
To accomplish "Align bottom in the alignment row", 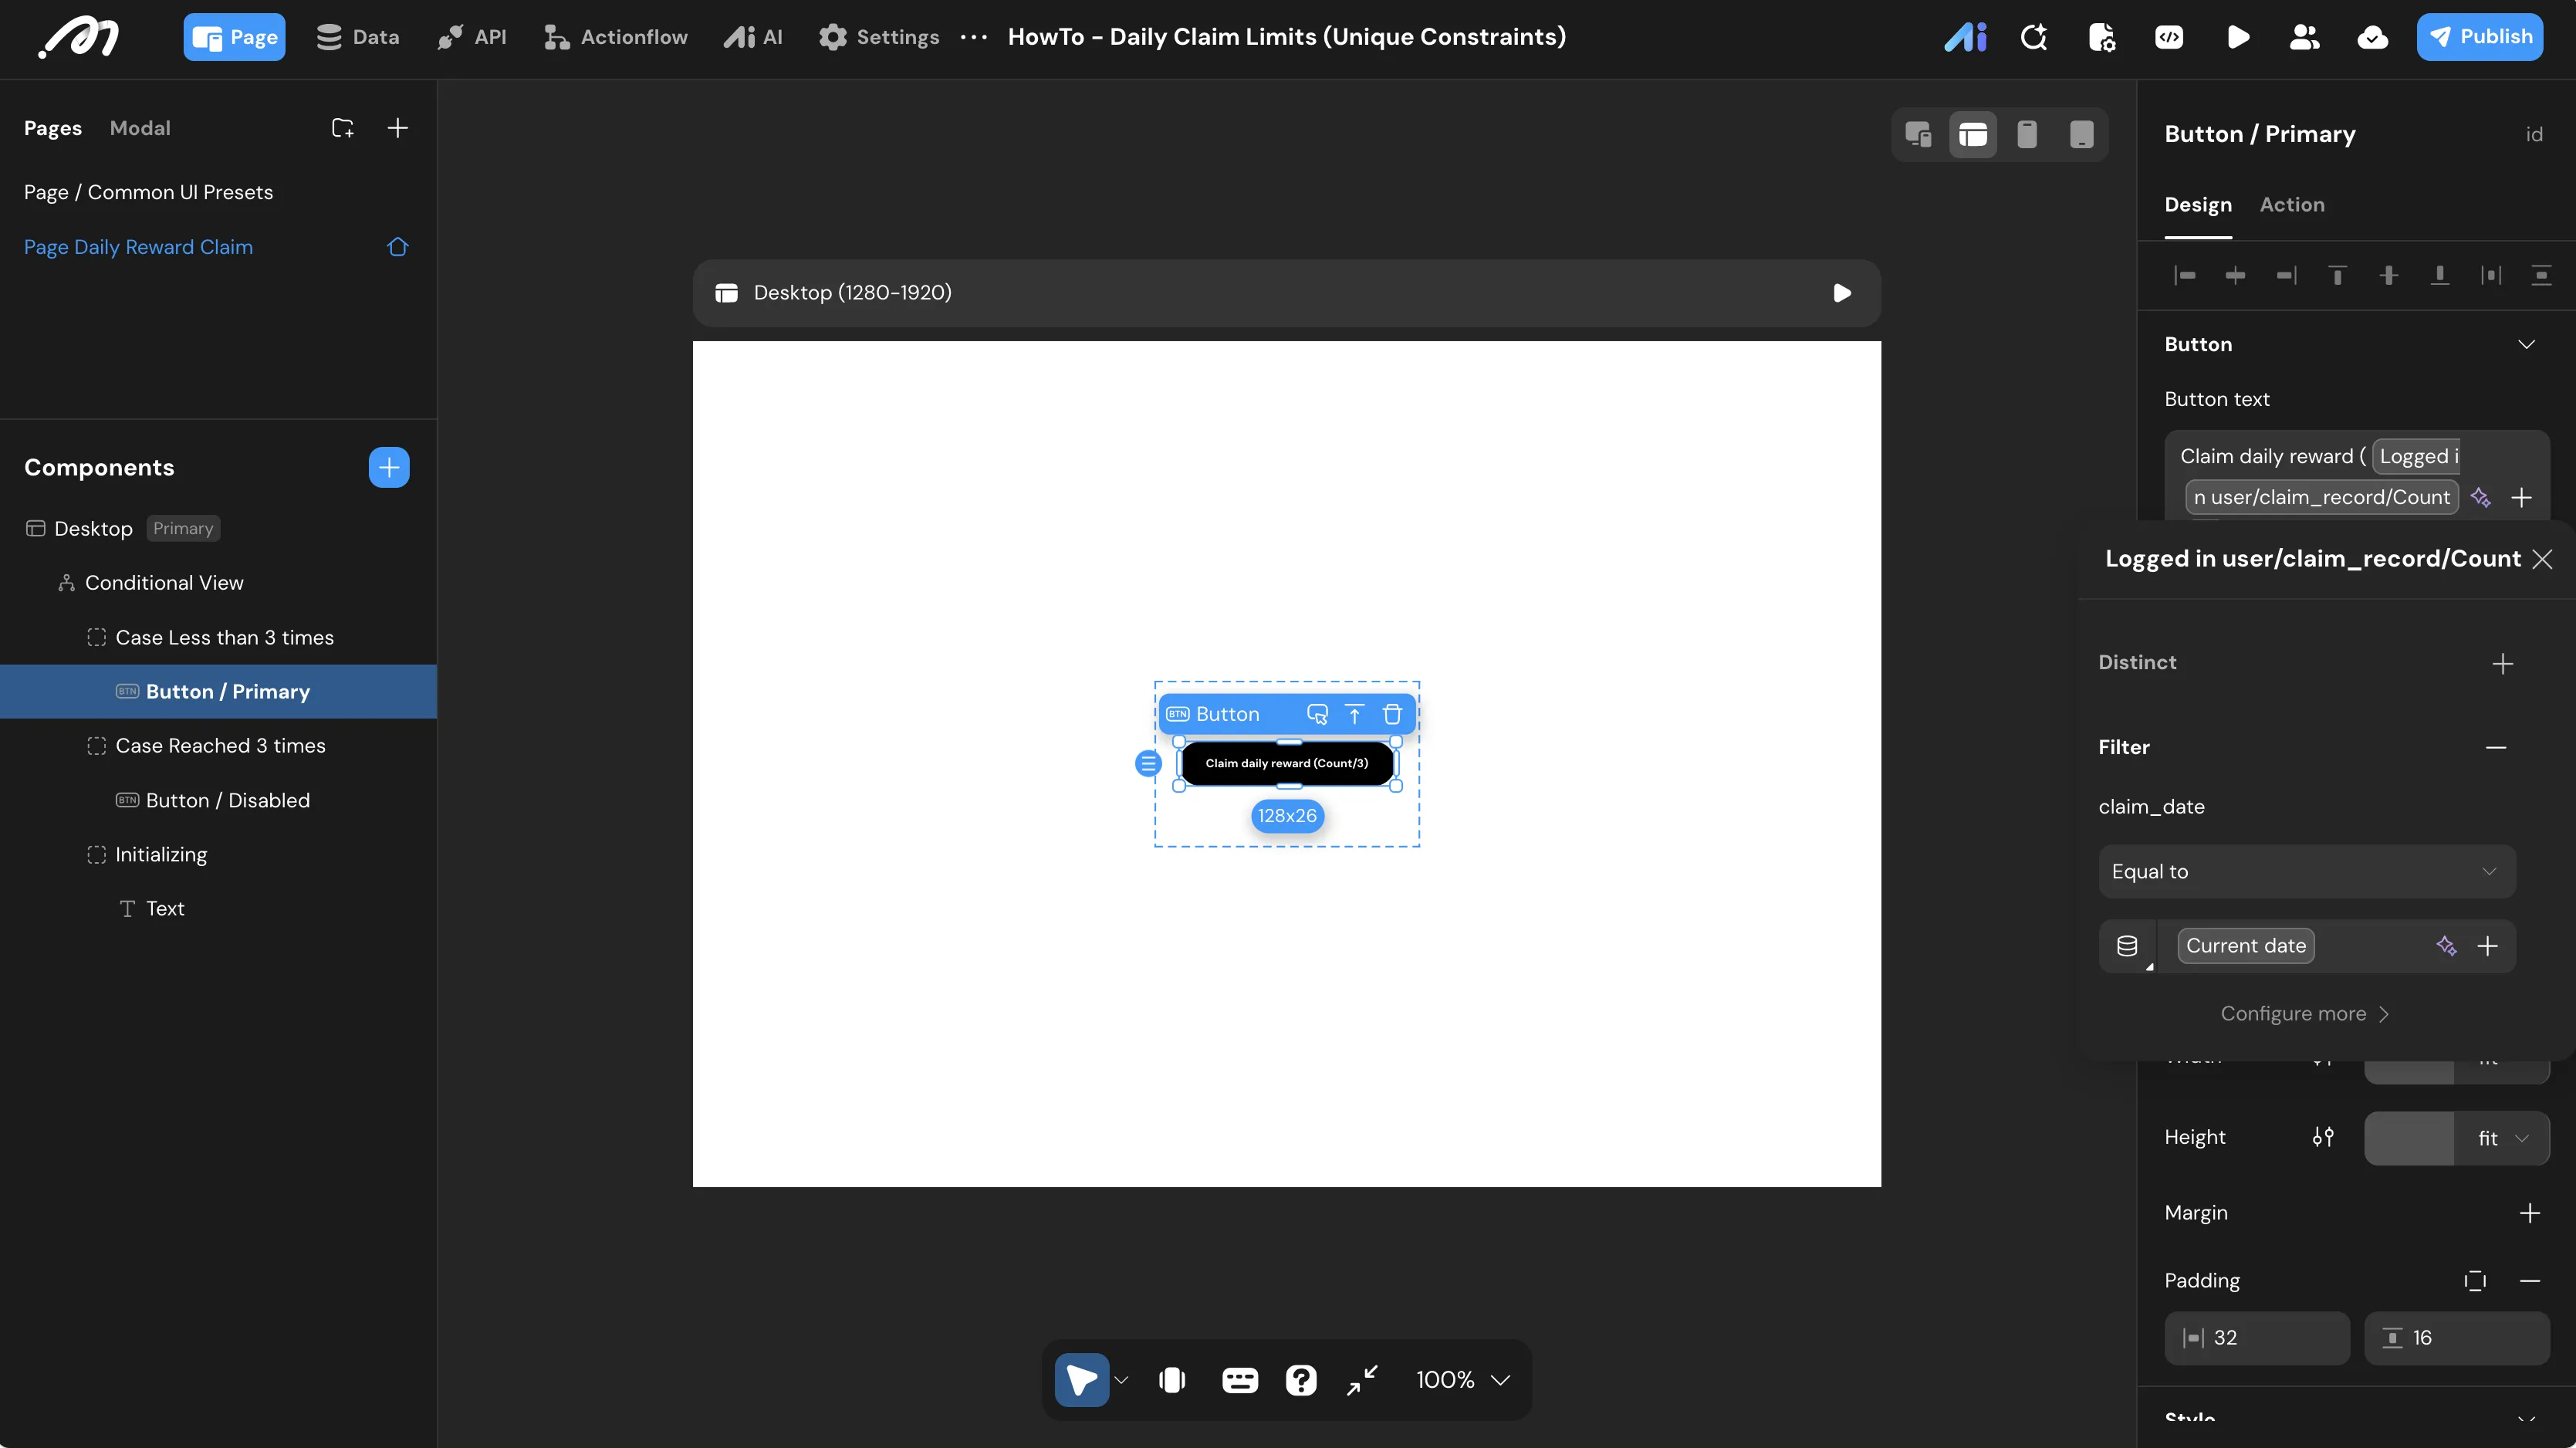I will pos(2440,275).
